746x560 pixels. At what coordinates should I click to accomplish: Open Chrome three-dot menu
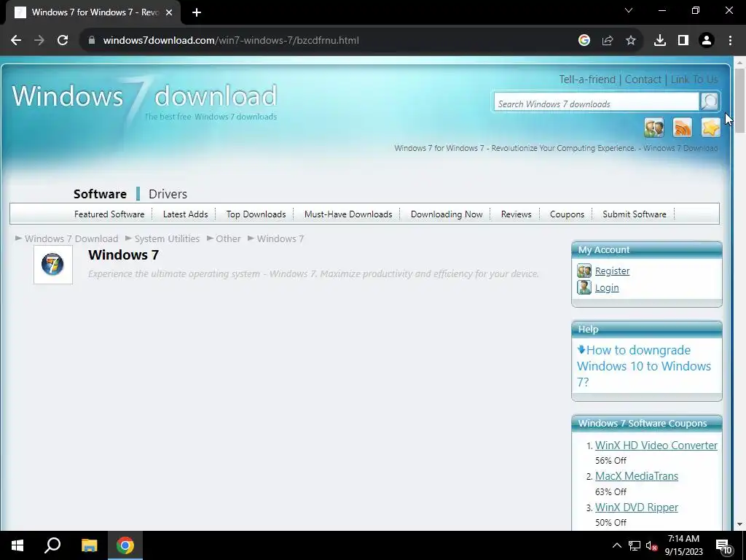point(730,41)
